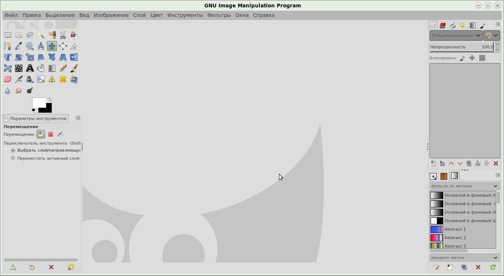Open the layers dock tab menu arrow

pyautogui.click(x=498, y=24)
